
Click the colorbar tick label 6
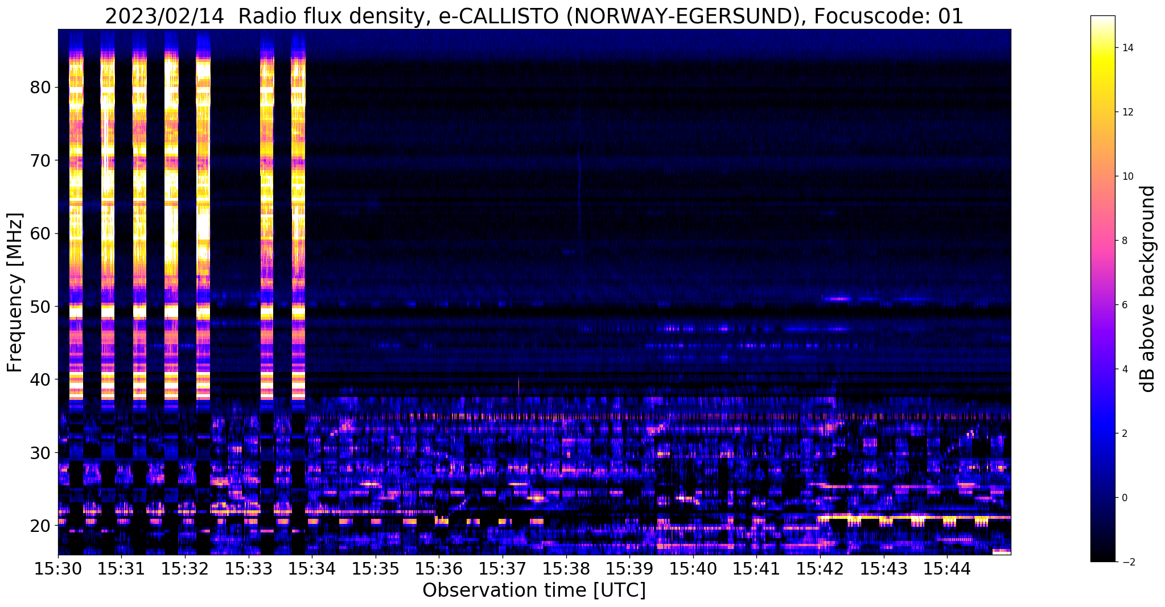pos(1124,305)
